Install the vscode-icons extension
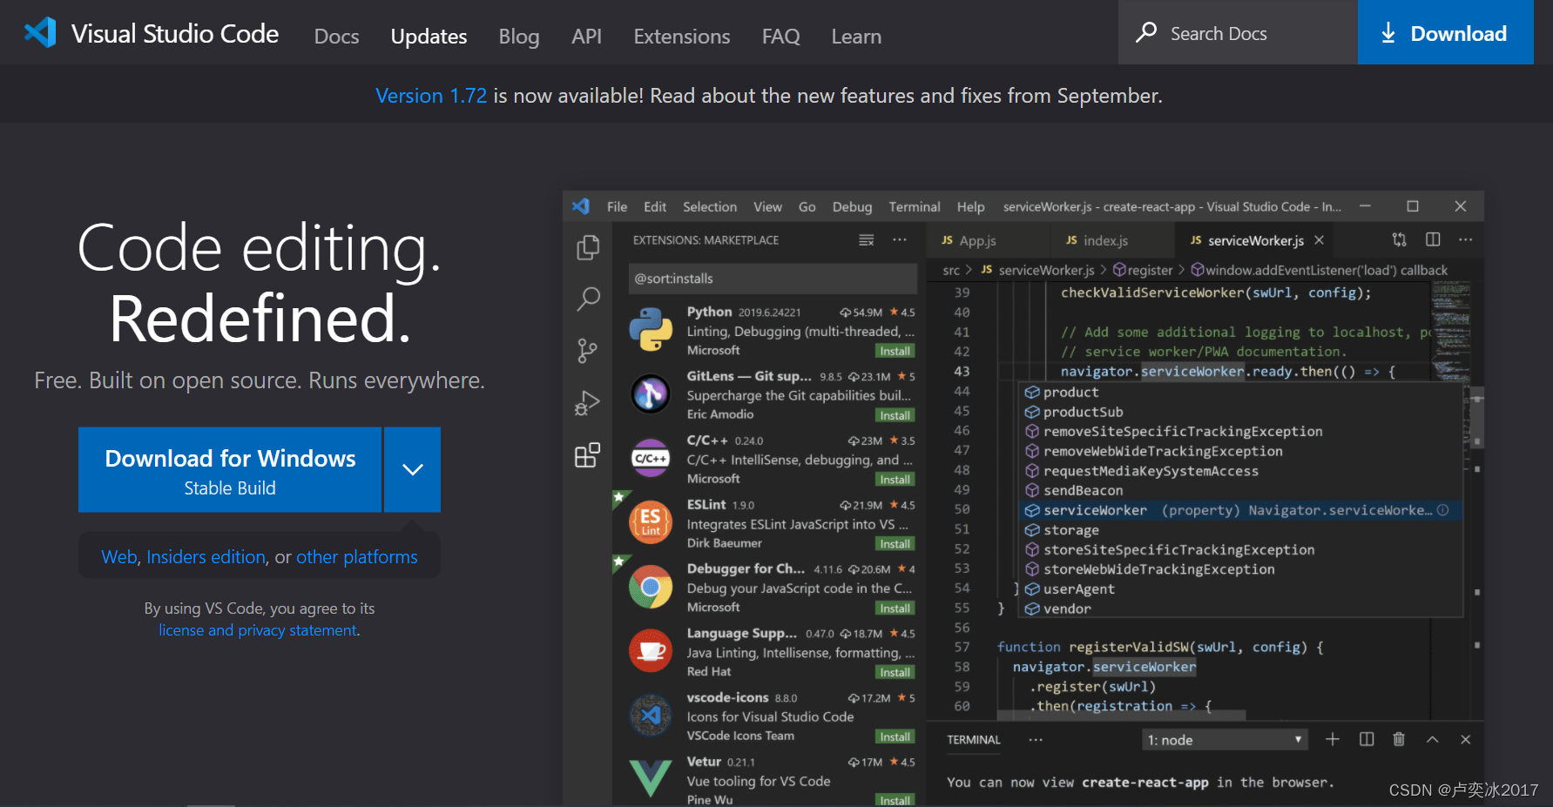 point(895,737)
